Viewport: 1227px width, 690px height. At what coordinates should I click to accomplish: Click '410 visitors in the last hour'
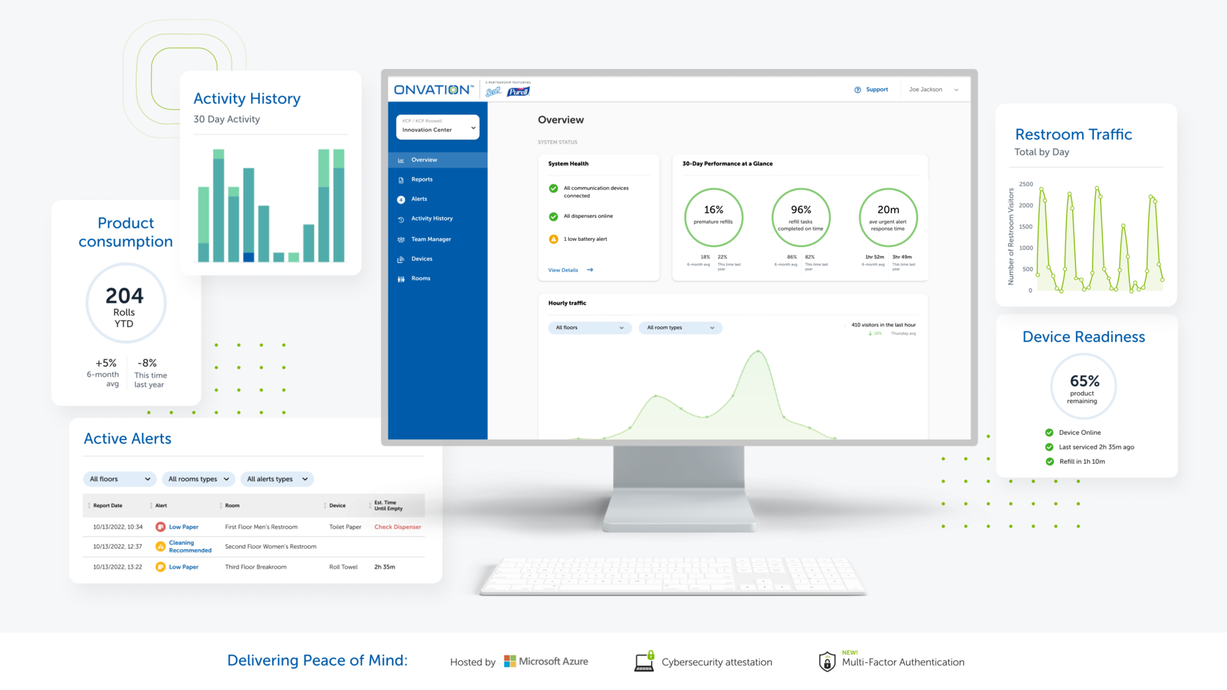pos(883,325)
